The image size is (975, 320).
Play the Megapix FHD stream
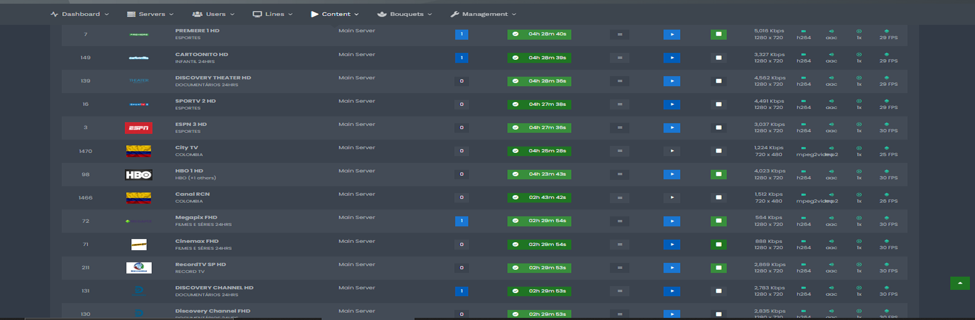tap(672, 221)
